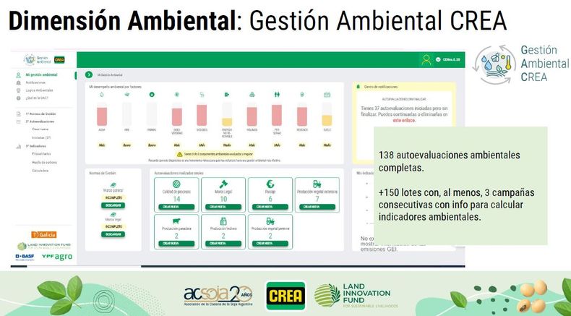Click the green arrow button beside Mi Gestión Ambiental

pyautogui.click(x=89, y=74)
